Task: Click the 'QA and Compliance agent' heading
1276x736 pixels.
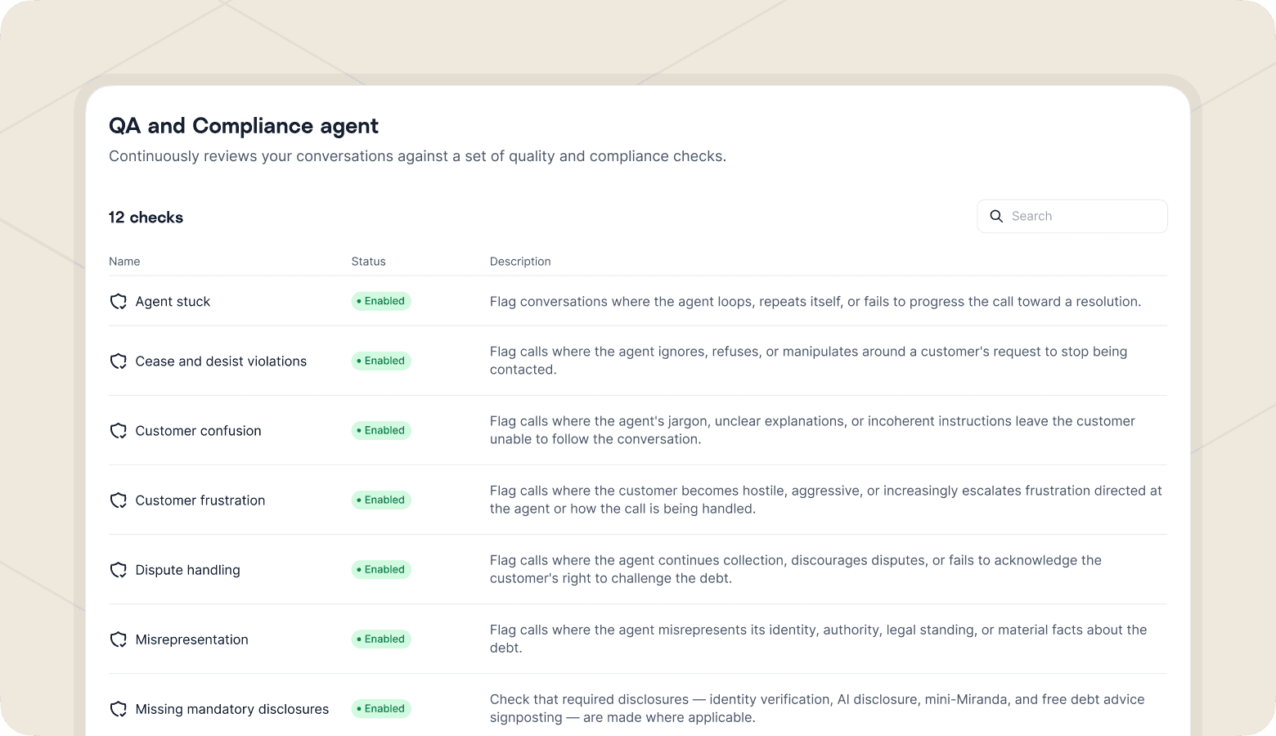Action: pyautogui.click(x=244, y=126)
